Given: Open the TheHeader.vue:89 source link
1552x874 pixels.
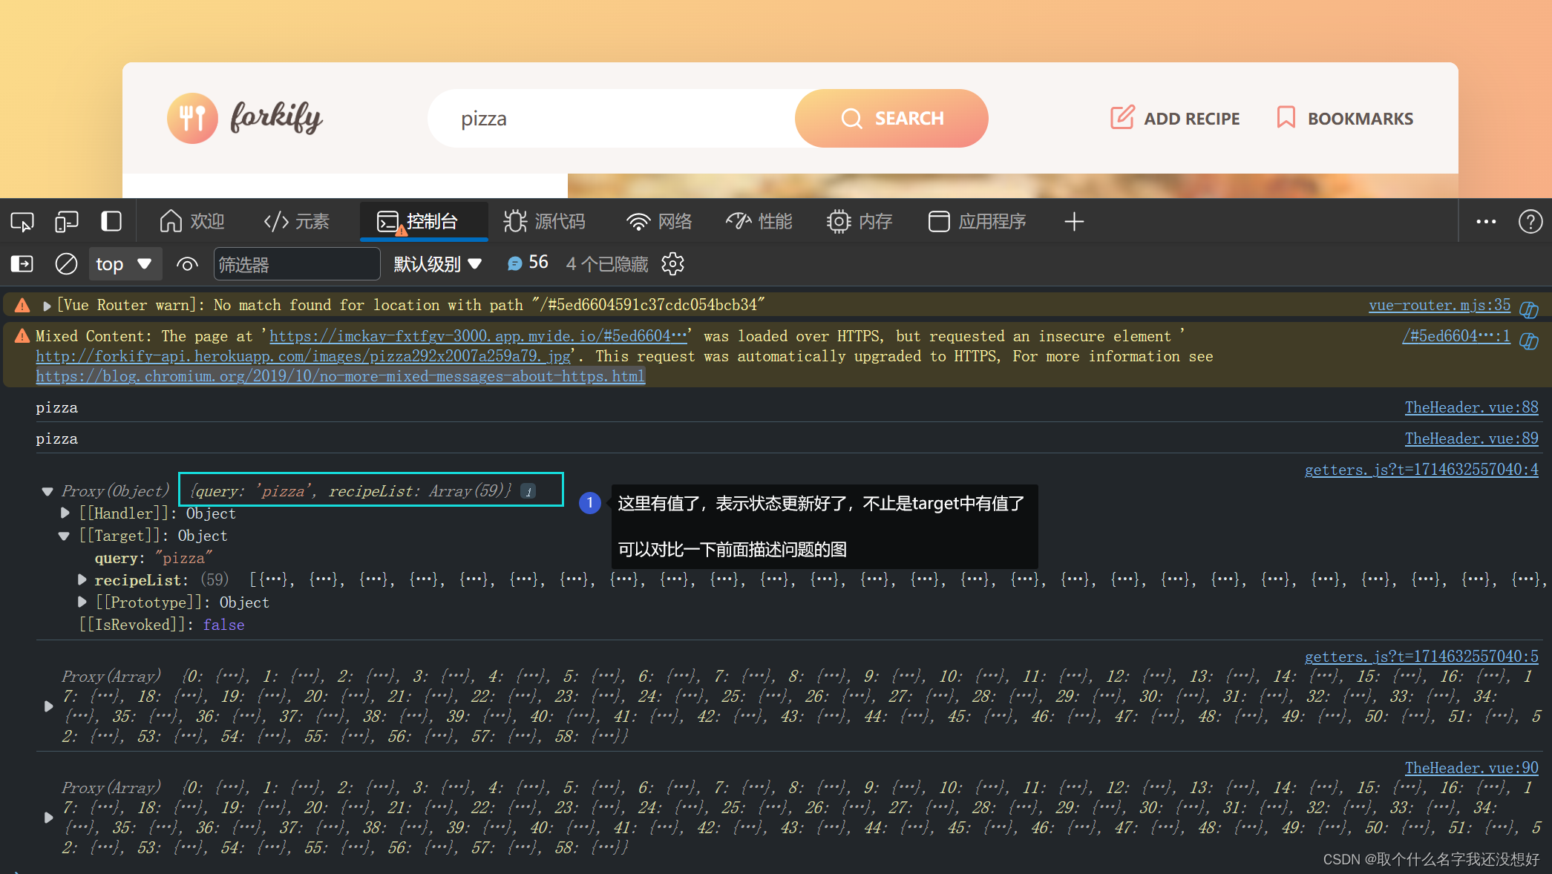Looking at the screenshot, I should pos(1471,438).
